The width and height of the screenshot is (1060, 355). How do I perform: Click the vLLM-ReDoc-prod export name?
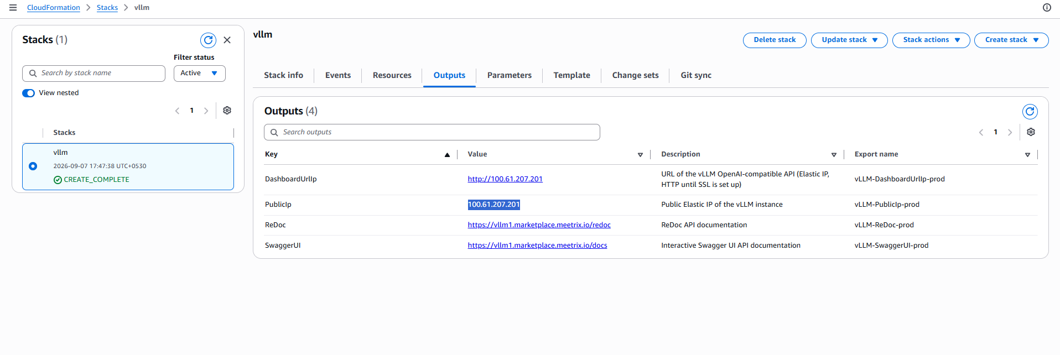pyautogui.click(x=884, y=225)
